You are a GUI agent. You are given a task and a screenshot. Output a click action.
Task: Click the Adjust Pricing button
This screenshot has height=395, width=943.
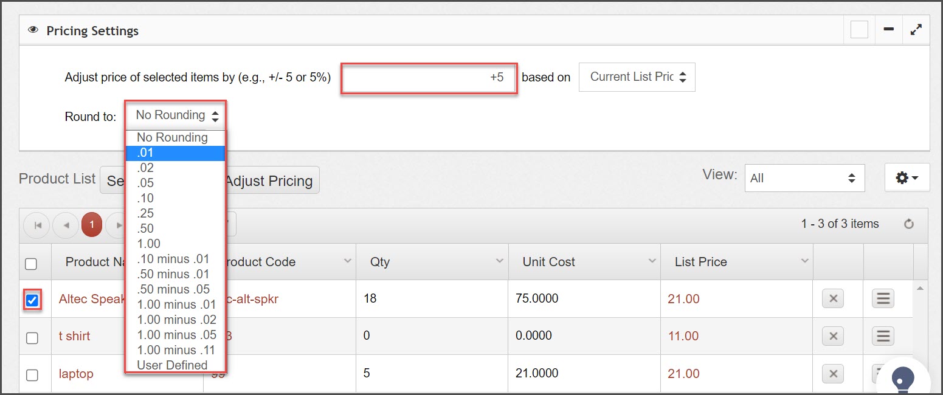271,180
